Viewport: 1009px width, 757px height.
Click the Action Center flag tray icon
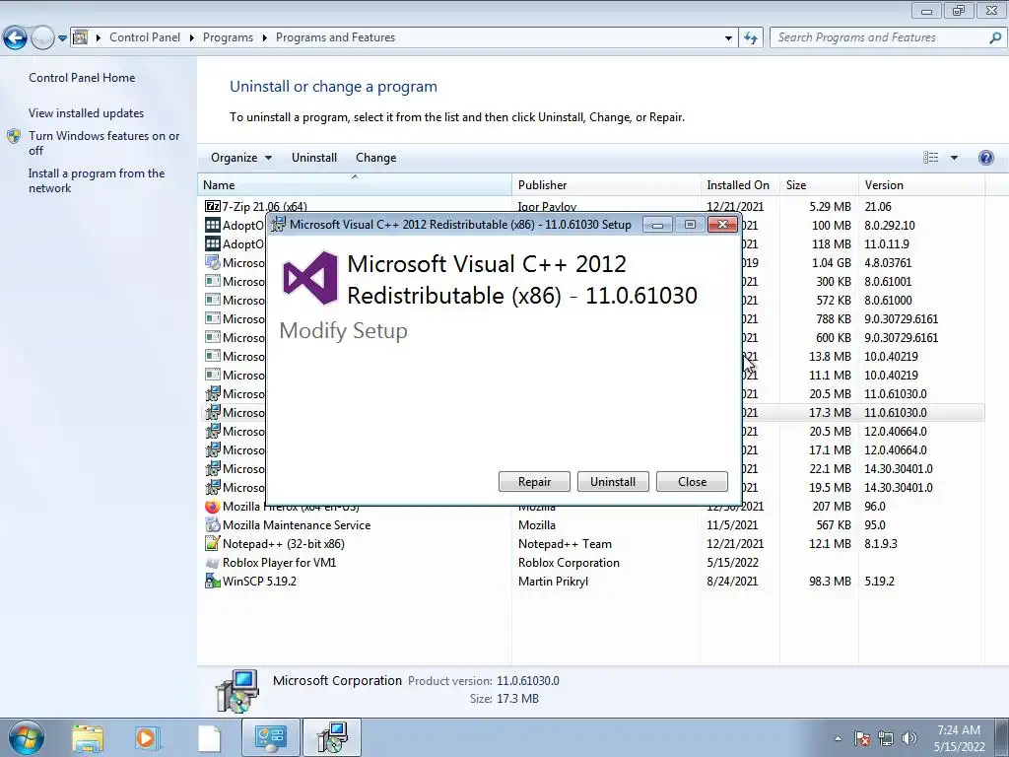coord(862,738)
